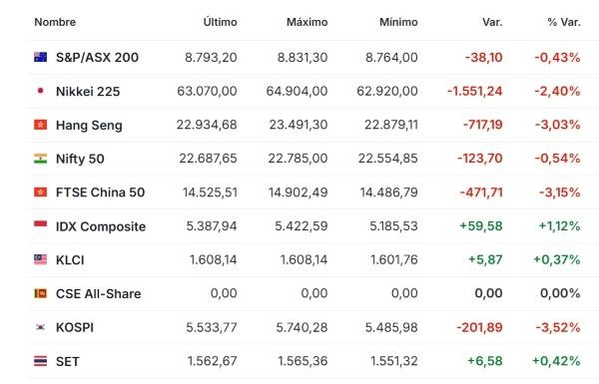Click the Australian flag icon beside S&P/ASX 200

41,57
